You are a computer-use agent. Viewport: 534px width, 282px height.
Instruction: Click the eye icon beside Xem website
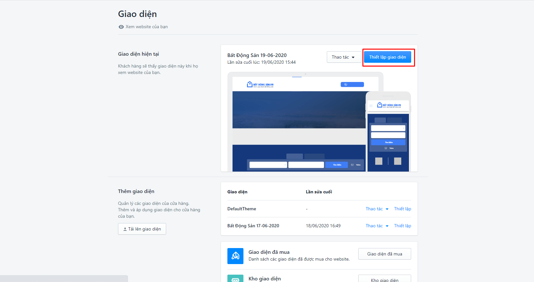click(x=121, y=27)
